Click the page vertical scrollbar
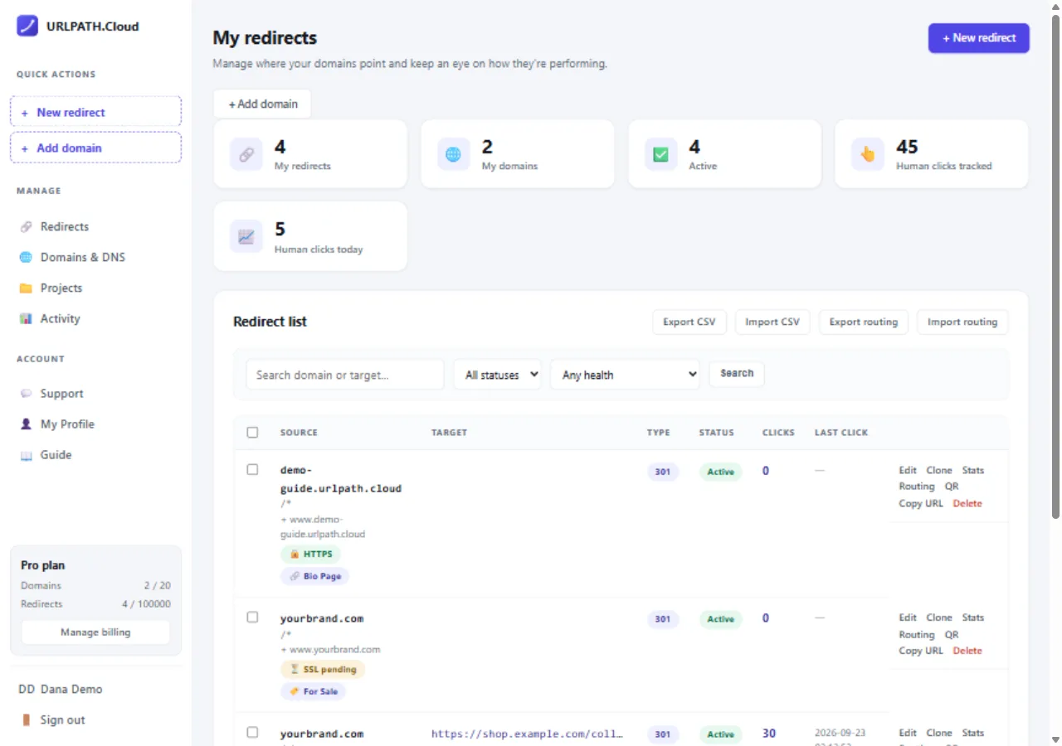Image resolution: width=1062 pixels, height=746 pixels. (x=1055, y=265)
